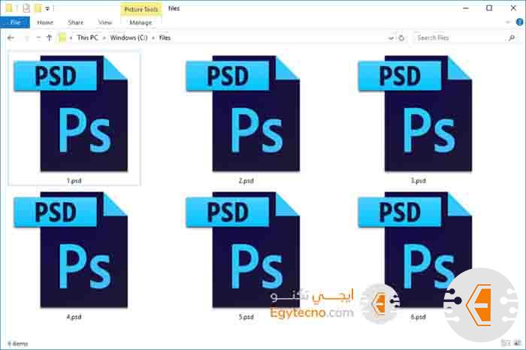Switch to Details view in the status bar
Screen dimensions: 526x350
[506, 343]
